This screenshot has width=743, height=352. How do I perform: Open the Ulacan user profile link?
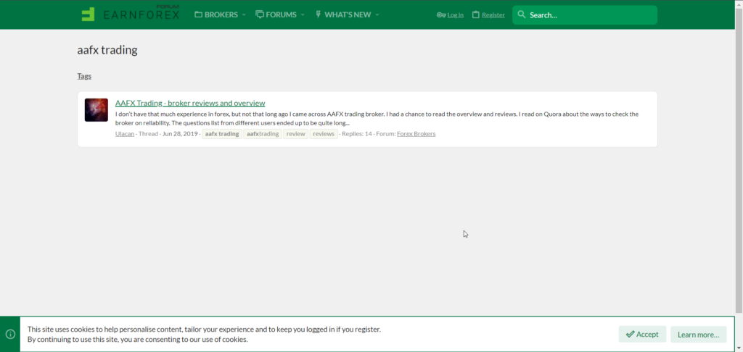(125, 134)
